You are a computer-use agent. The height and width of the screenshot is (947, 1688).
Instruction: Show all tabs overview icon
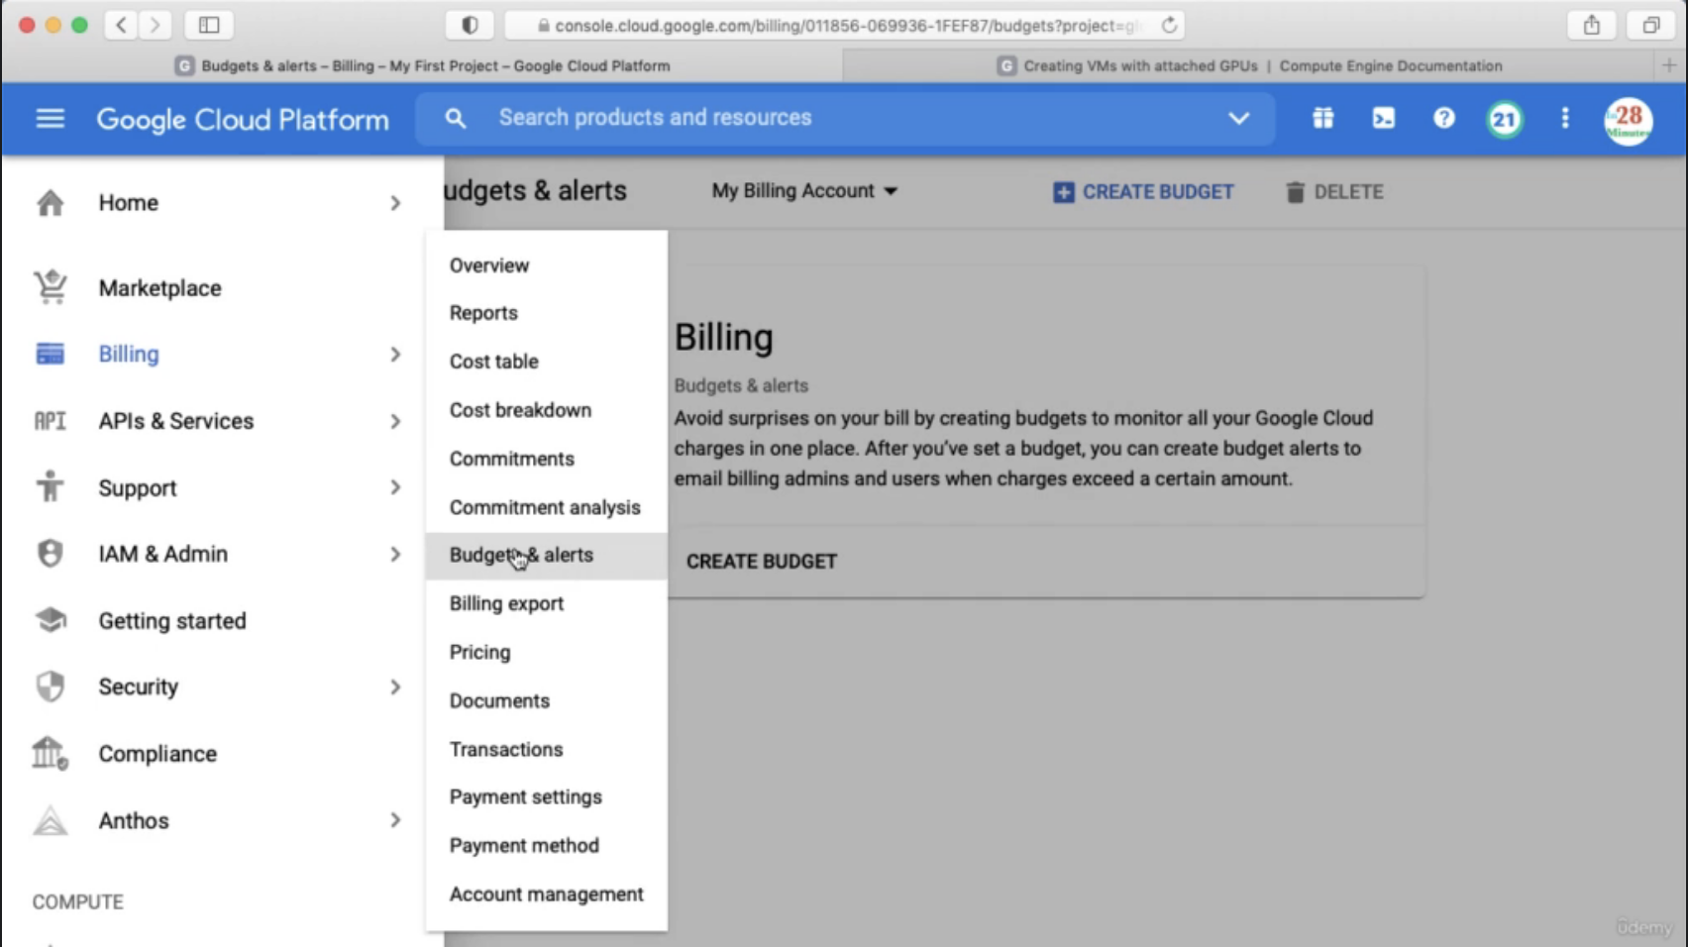[1650, 25]
